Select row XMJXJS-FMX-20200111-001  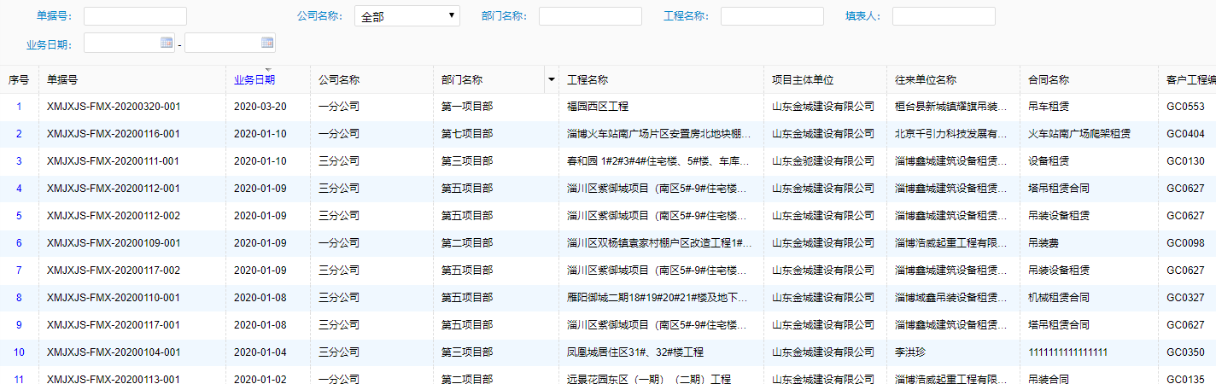(608, 161)
